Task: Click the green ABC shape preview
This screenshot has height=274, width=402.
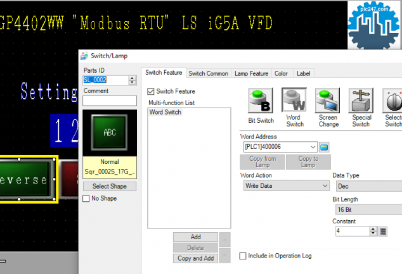Action: tap(110, 132)
